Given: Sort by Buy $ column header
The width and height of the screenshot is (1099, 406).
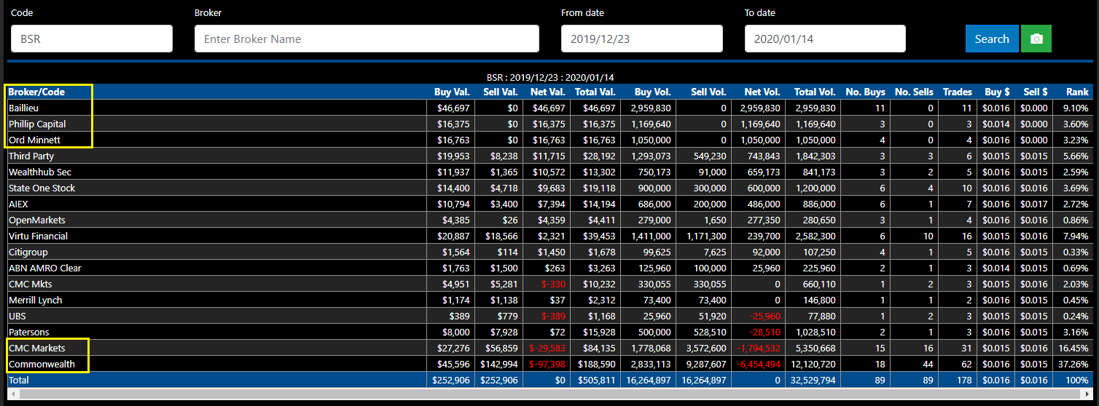Looking at the screenshot, I should (996, 92).
